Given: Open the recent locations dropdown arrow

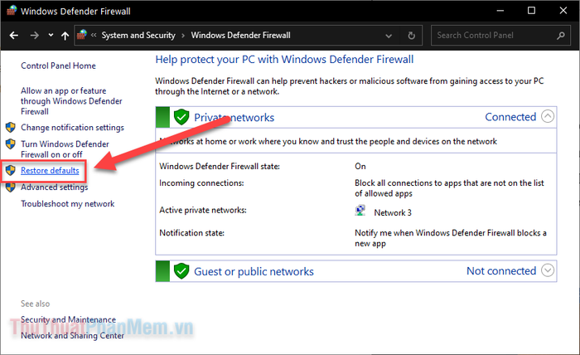Looking at the screenshot, I should point(51,35).
